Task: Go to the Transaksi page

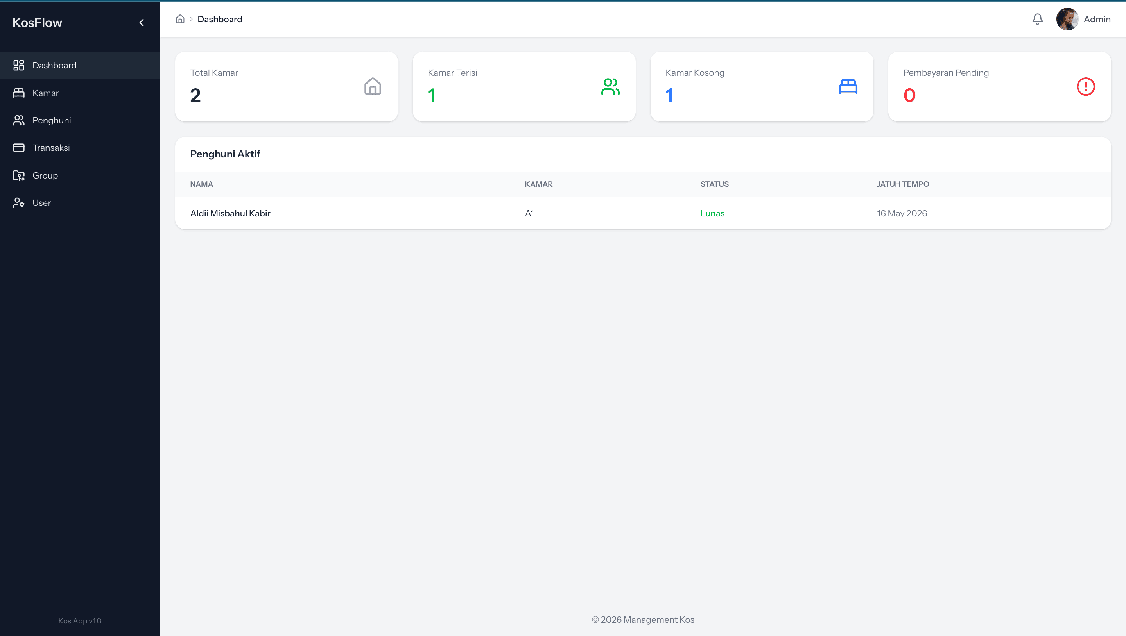Action: [51, 148]
